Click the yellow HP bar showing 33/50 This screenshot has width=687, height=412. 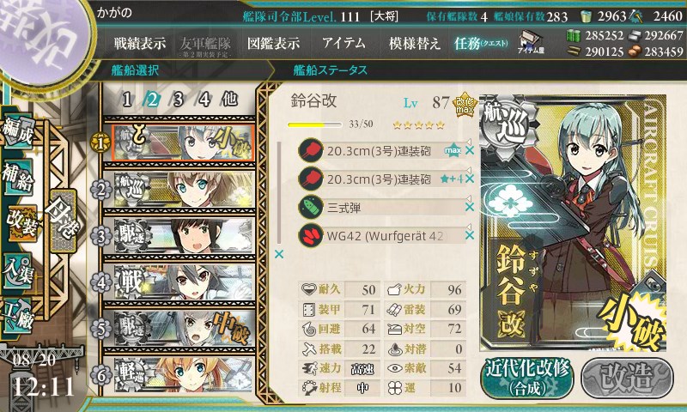tap(314, 124)
